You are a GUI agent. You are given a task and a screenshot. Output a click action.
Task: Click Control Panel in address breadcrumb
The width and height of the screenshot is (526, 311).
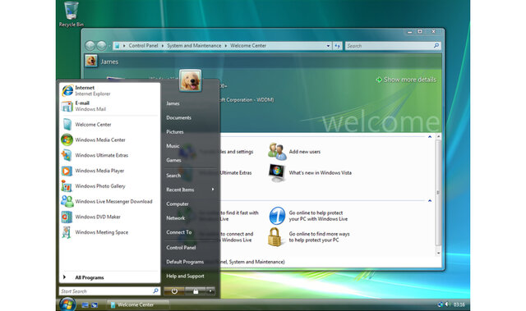[143, 45]
